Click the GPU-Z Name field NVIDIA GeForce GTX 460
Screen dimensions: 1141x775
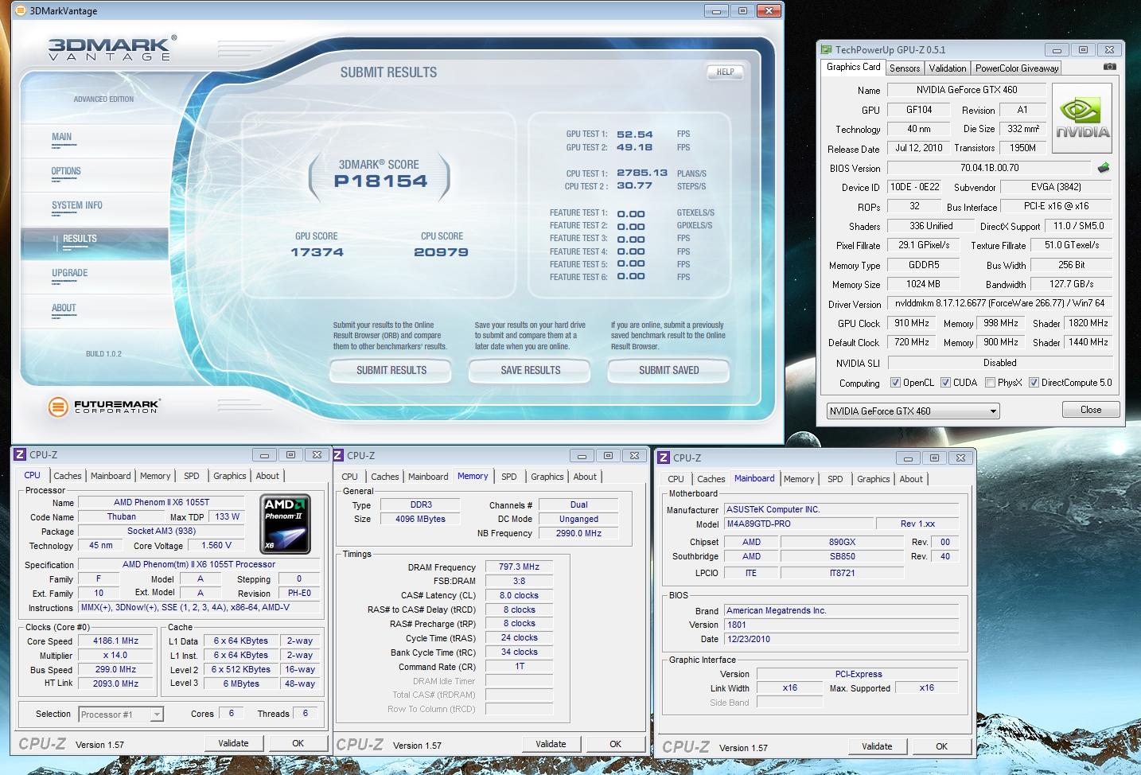pyautogui.click(x=967, y=90)
